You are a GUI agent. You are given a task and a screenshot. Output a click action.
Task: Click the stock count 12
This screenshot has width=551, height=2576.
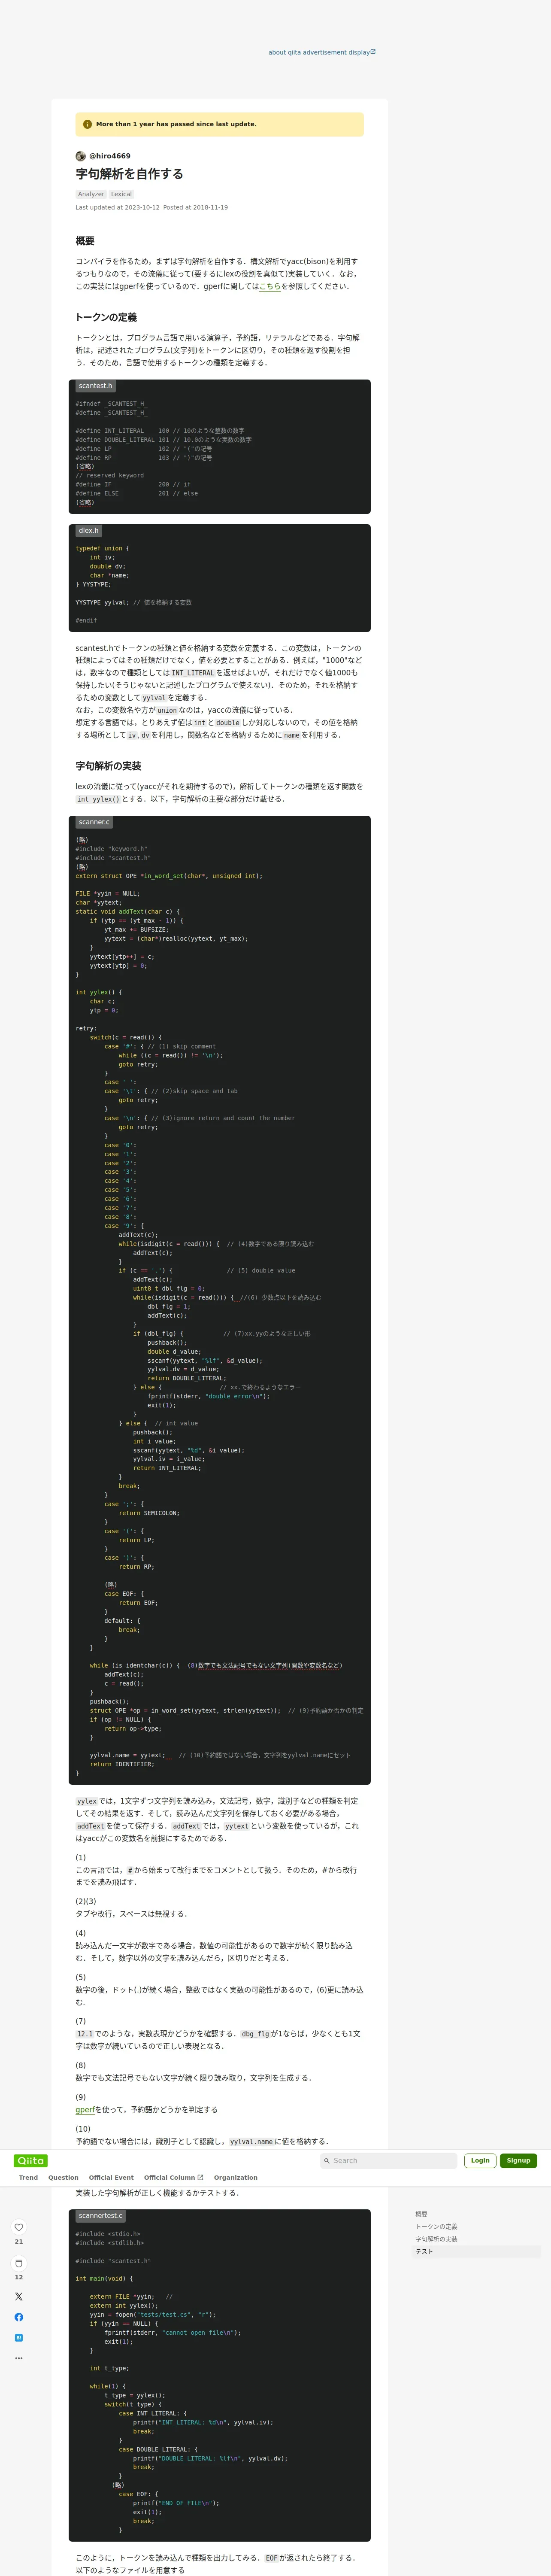18,2277
